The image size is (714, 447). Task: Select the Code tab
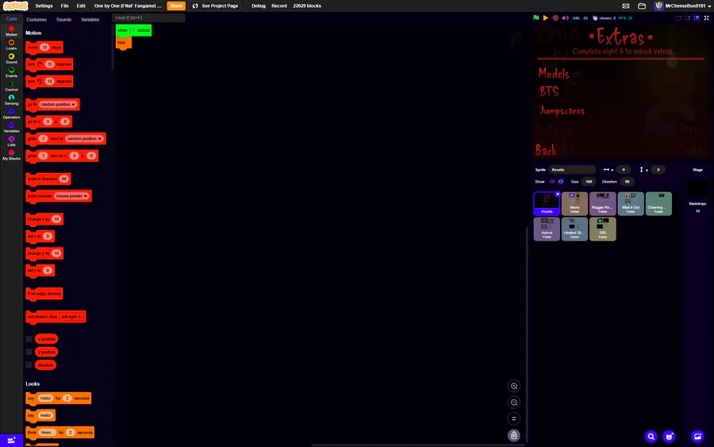[11, 19]
